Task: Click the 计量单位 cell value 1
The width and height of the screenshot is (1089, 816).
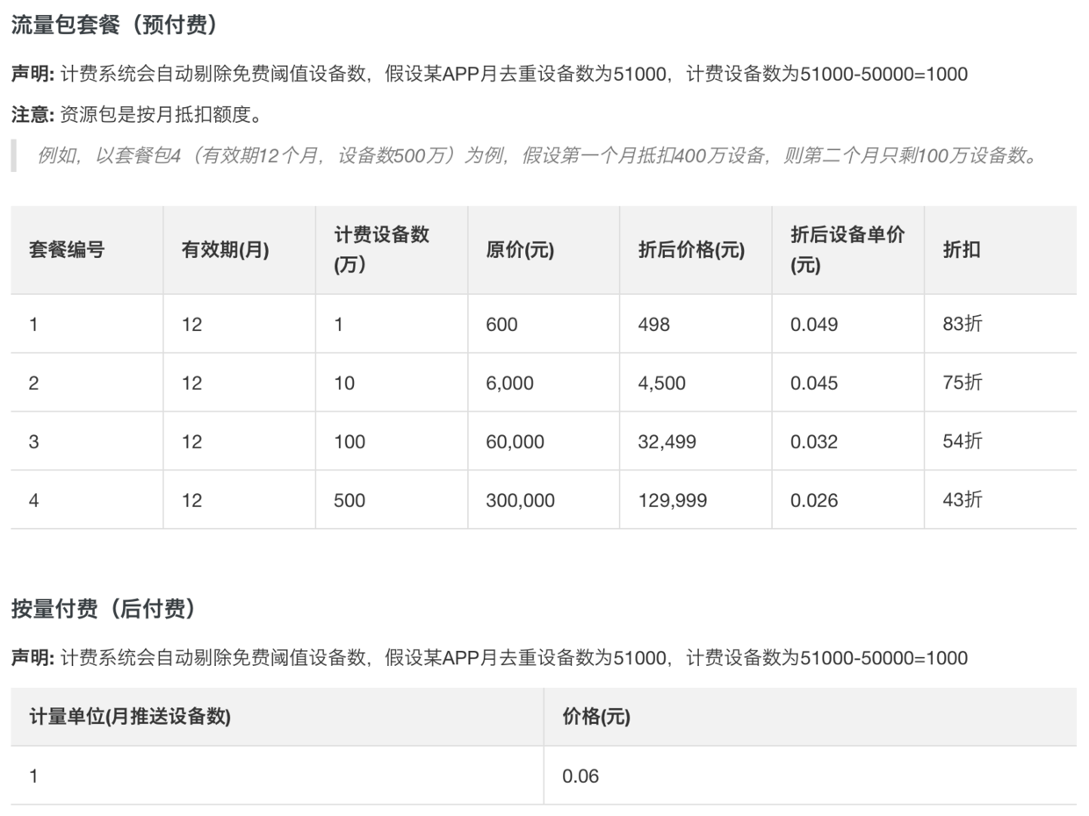Action: click(x=278, y=776)
